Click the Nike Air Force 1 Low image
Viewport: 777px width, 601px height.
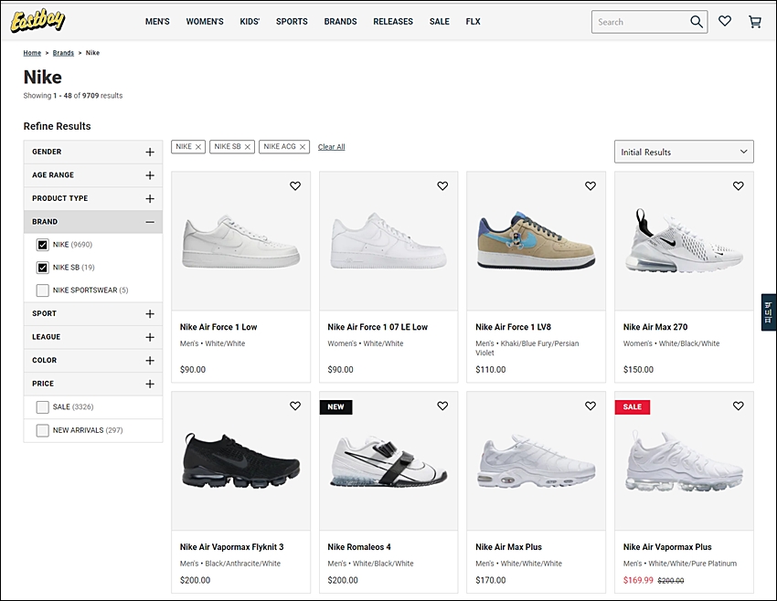coord(240,242)
